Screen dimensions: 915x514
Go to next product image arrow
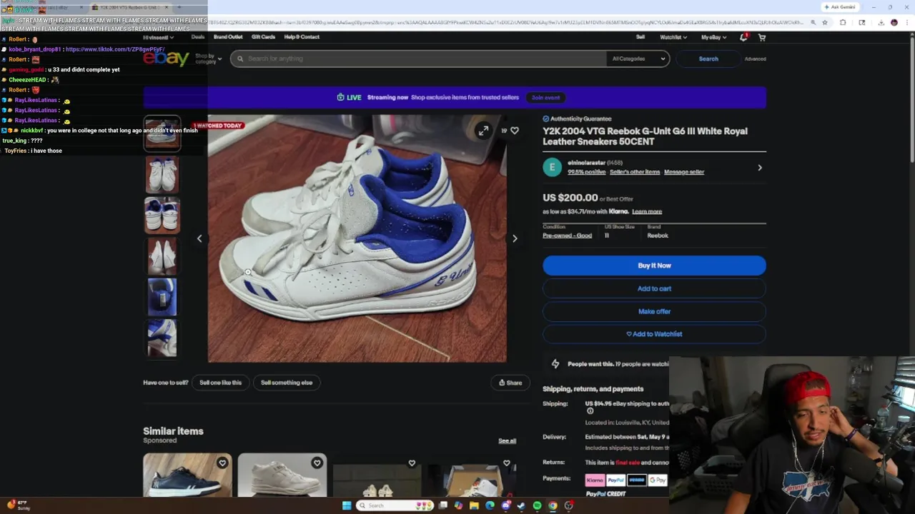[x=515, y=238]
